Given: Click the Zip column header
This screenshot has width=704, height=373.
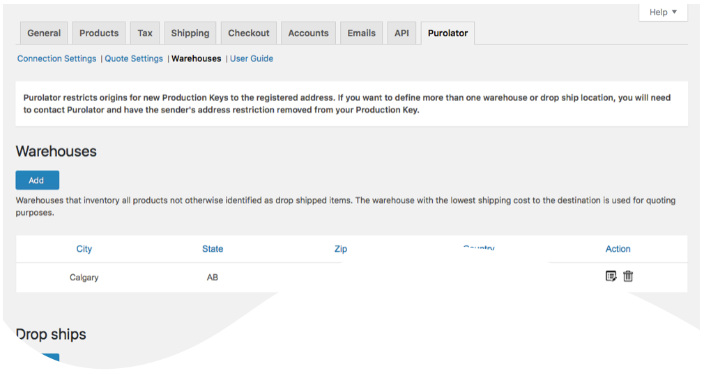Looking at the screenshot, I should [341, 248].
